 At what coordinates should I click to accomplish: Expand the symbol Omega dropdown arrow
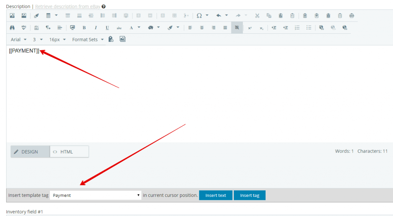pos(207,15)
